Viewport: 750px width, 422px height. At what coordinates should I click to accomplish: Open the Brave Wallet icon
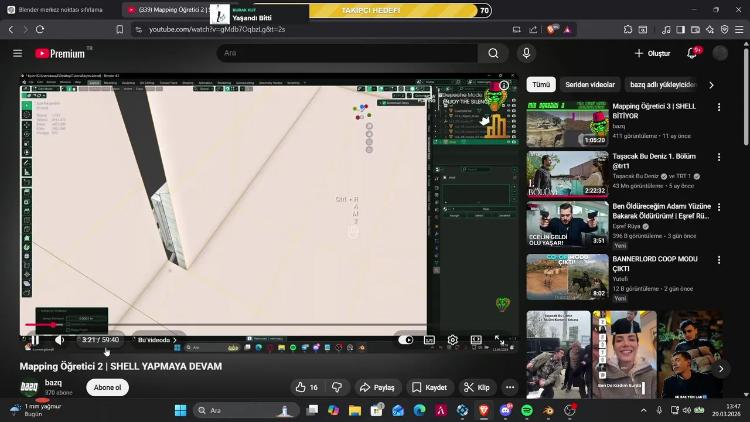(x=696, y=29)
